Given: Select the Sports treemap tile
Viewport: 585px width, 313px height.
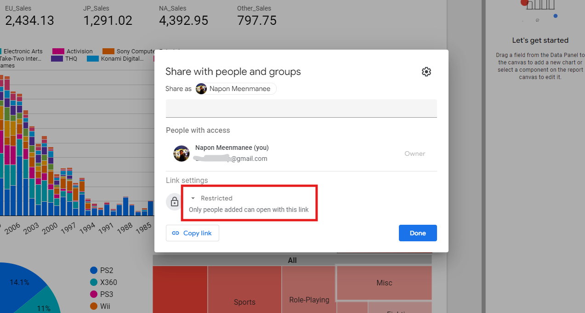Looking at the screenshot, I should click(244, 294).
